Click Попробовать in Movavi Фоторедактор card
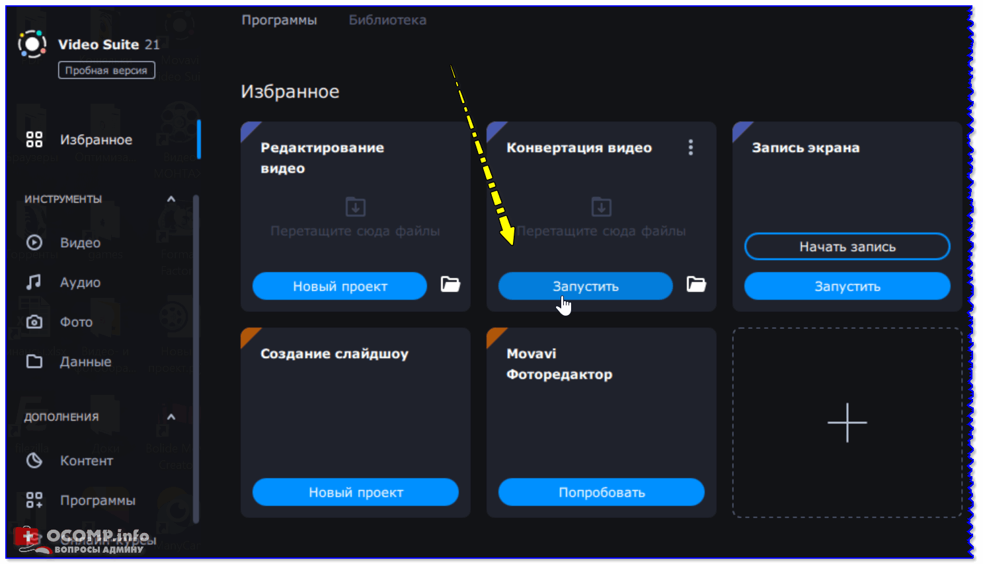Screen dimensions: 983x564 point(602,492)
